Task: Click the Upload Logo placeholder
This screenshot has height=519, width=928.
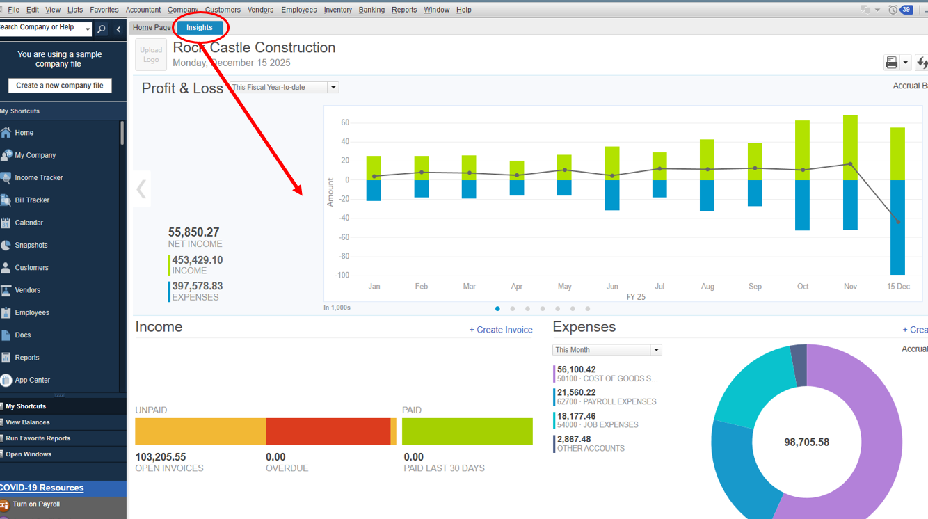Action: click(151, 55)
